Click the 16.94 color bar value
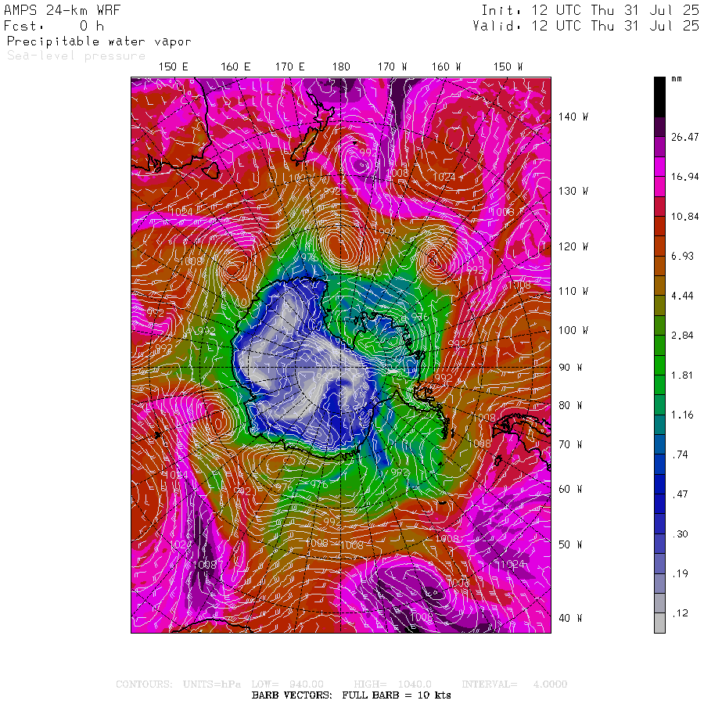704x704 pixels. 684,177
